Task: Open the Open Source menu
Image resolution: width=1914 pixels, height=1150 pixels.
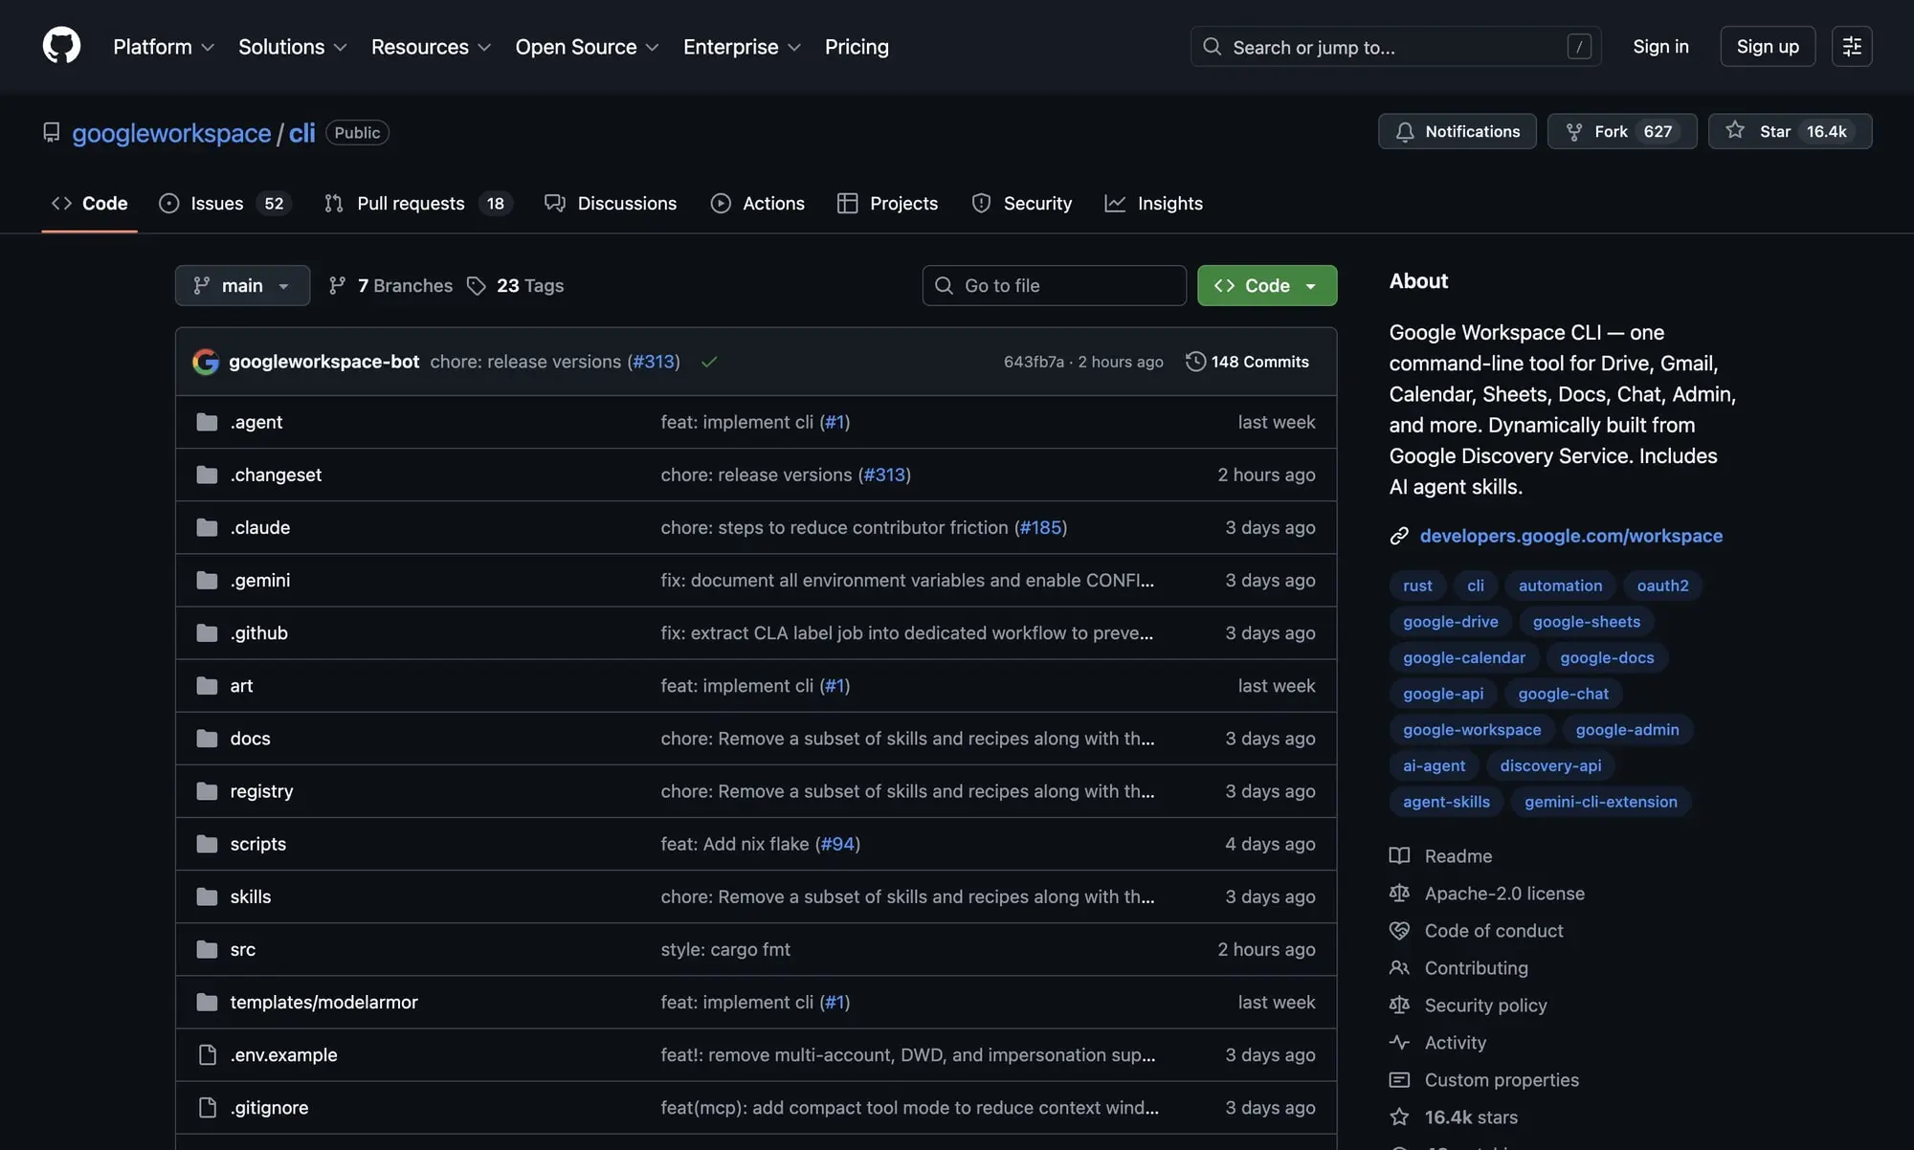Action: click(x=586, y=47)
